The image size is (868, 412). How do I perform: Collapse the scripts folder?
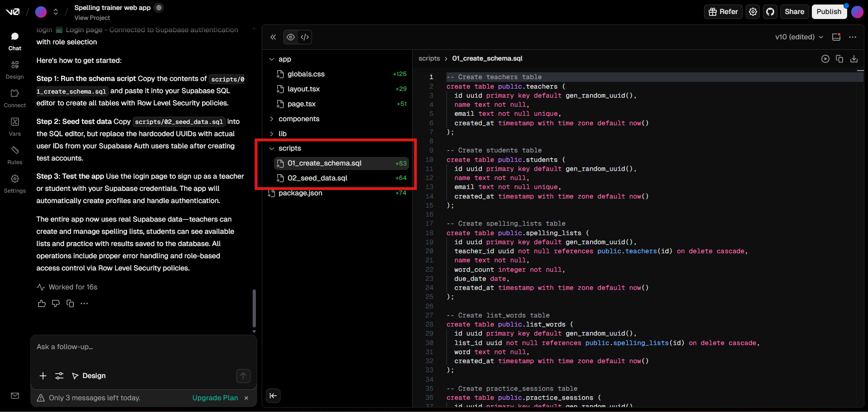(338, 148)
